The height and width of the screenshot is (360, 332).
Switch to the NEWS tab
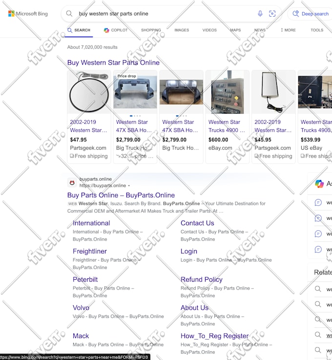click(x=260, y=30)
